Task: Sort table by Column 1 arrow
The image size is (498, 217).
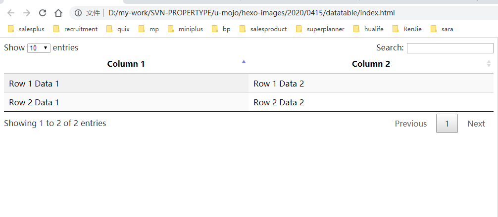Action: coord(244,62)
